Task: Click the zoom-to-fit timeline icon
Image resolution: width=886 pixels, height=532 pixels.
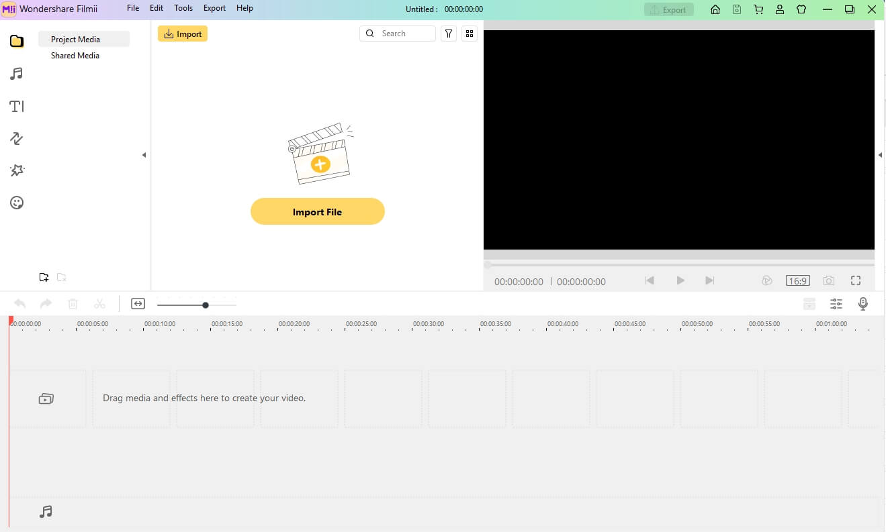Action: [x=138, y=304]
